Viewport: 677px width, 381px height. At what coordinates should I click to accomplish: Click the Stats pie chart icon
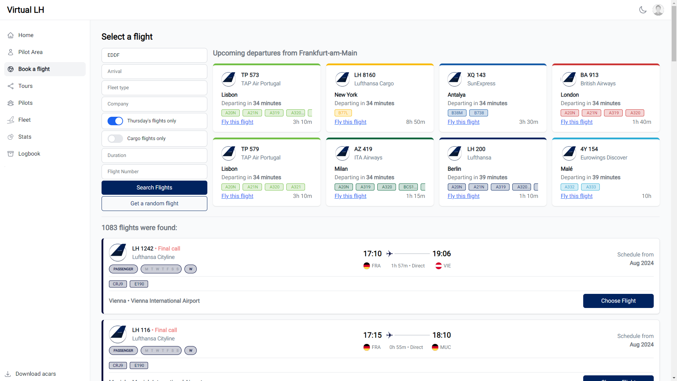(x=11, y=137)
